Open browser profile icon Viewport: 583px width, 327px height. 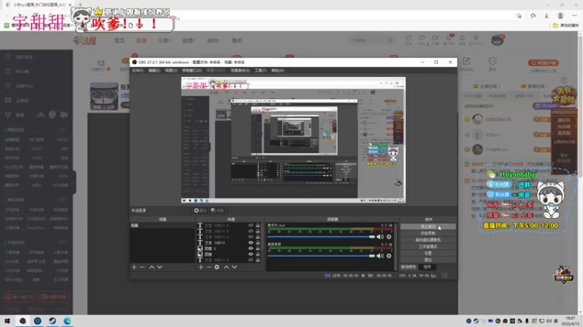point(560,15)
